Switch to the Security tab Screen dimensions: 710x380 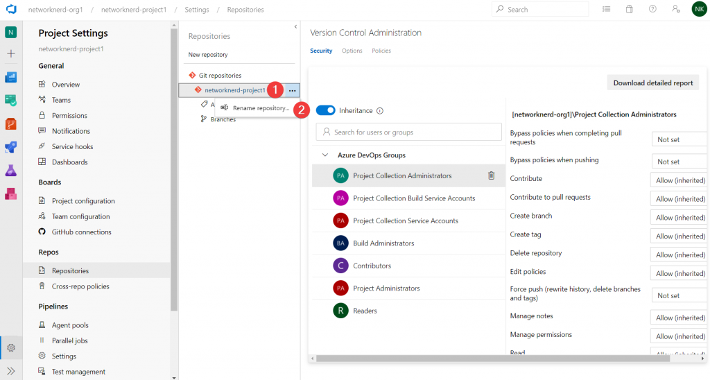[x=321, y=51]
